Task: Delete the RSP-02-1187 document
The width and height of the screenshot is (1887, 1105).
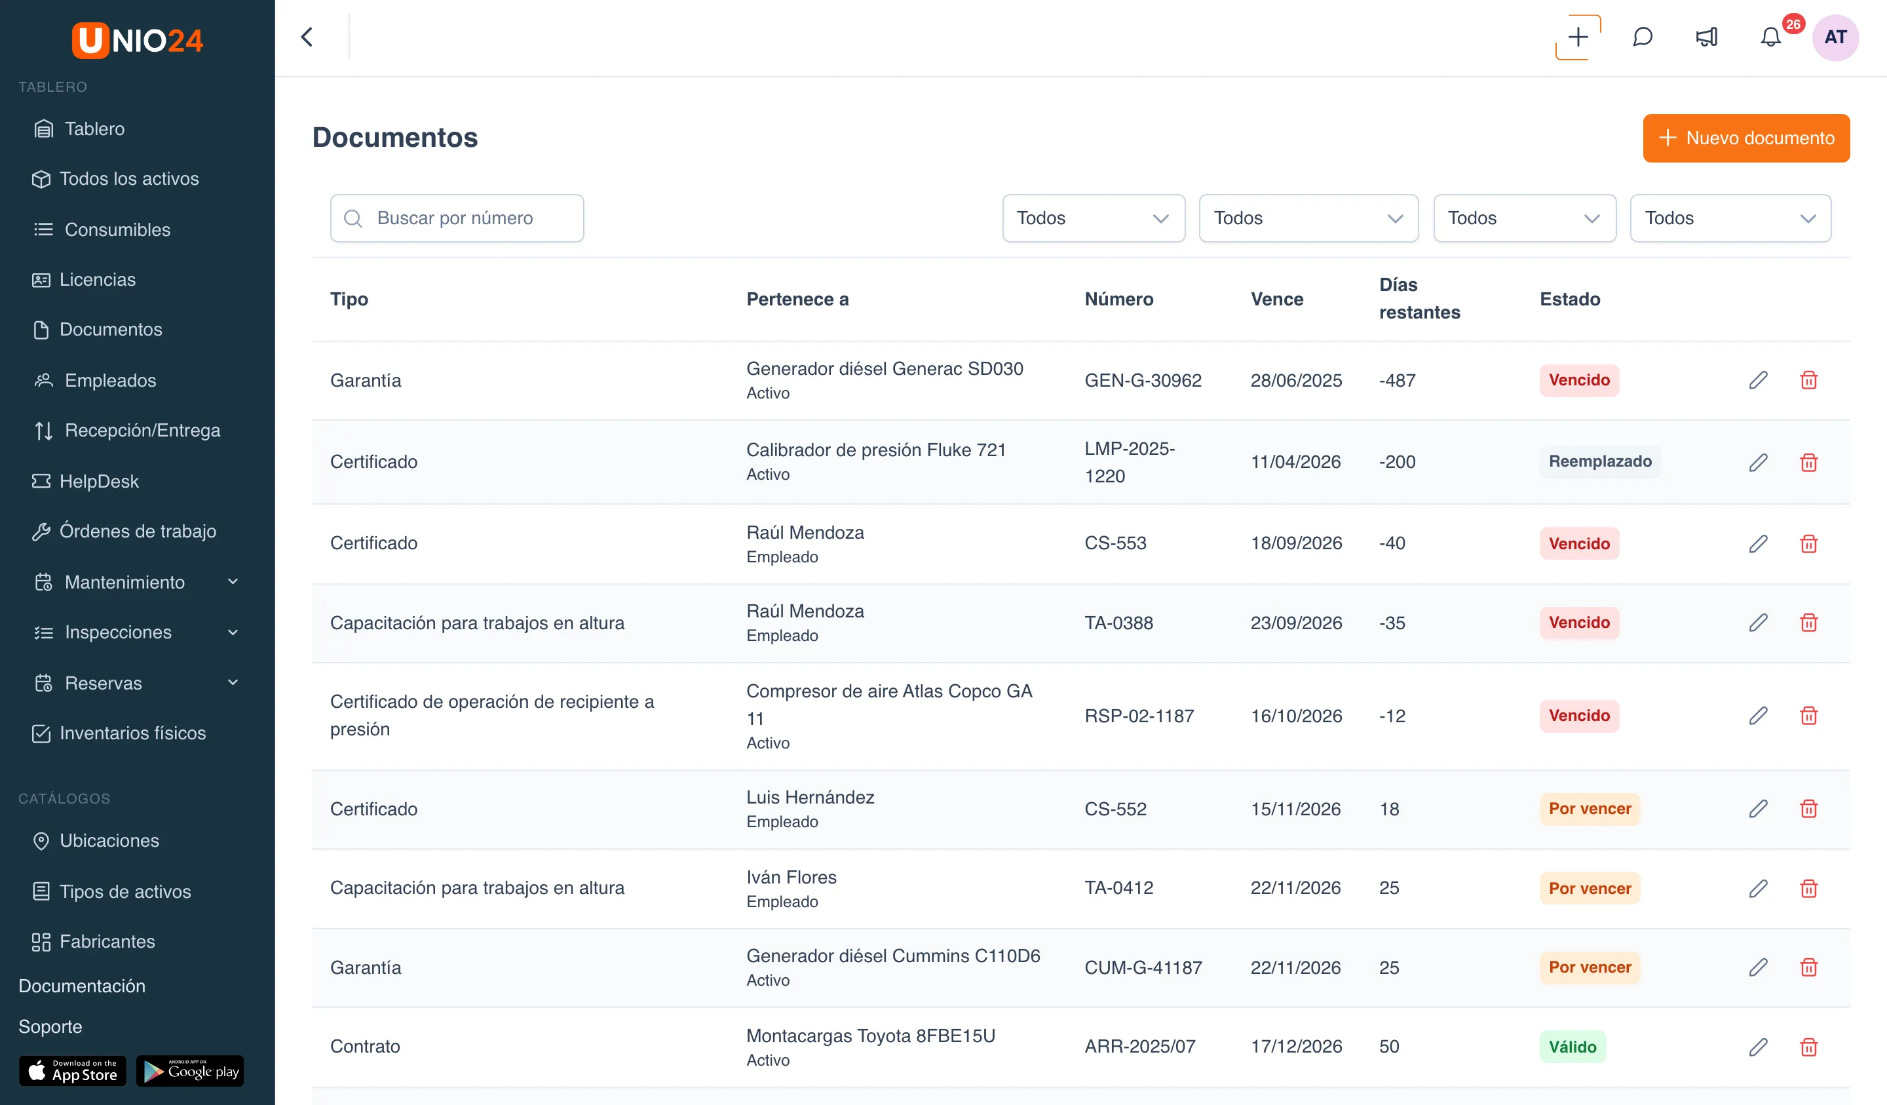Action: point(1808,716)
